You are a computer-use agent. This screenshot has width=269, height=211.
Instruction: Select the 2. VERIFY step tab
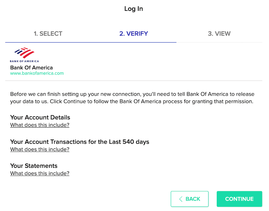(x=134, y=34)
